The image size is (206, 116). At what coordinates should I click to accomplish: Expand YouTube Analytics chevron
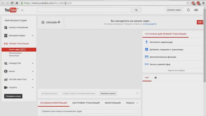pos(33,79)
